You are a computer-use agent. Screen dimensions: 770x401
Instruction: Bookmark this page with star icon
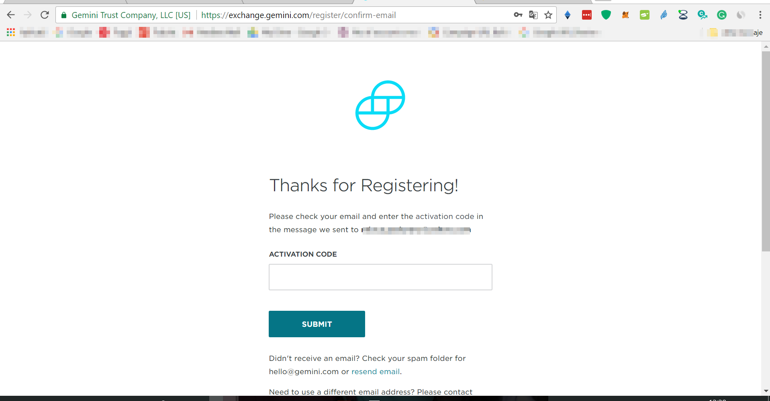coord(548,15)
